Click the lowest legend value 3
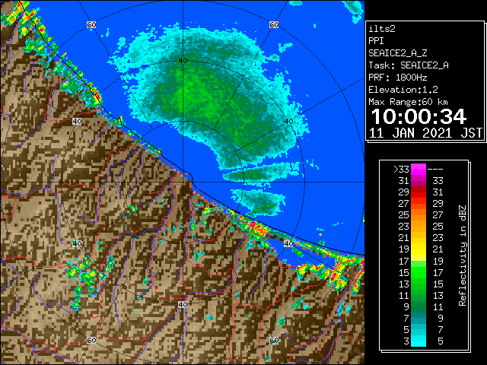Screen dimensions: 487x365 click(406, 341)
